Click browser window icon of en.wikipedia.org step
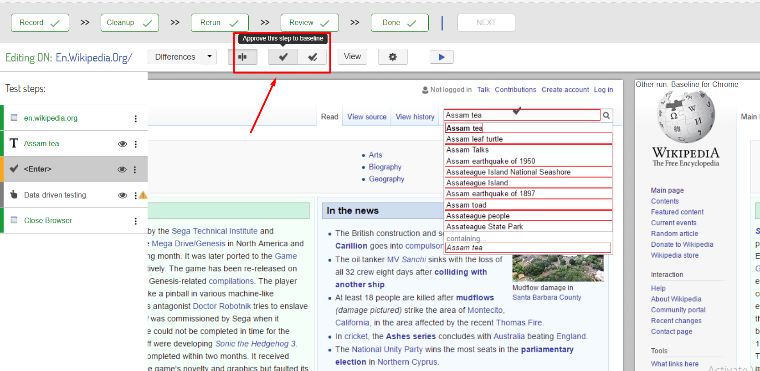 pos(14,117)
